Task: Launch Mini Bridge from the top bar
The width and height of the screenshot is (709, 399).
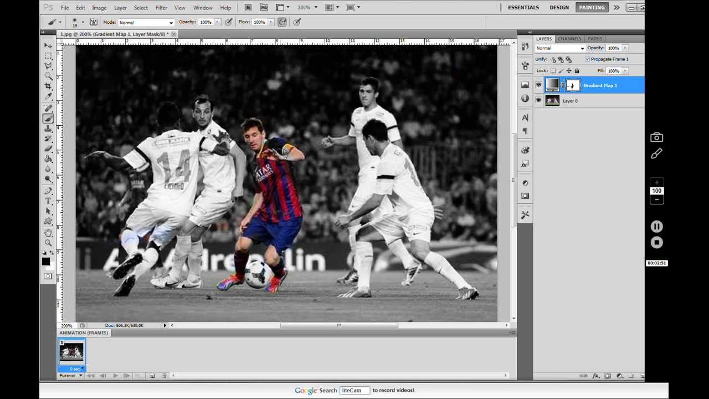Action: [264, 7]
